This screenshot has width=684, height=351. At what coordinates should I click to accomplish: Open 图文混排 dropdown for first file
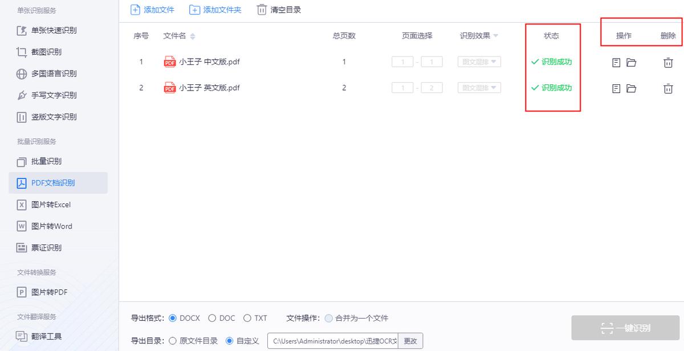(x=478, y=63)
